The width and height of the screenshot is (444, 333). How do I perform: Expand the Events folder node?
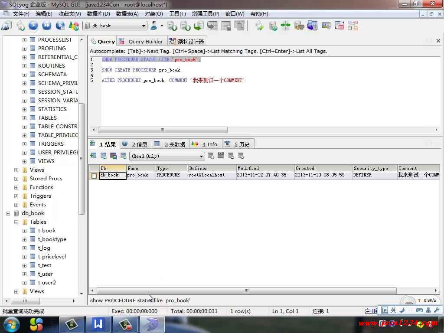[16, 205]
